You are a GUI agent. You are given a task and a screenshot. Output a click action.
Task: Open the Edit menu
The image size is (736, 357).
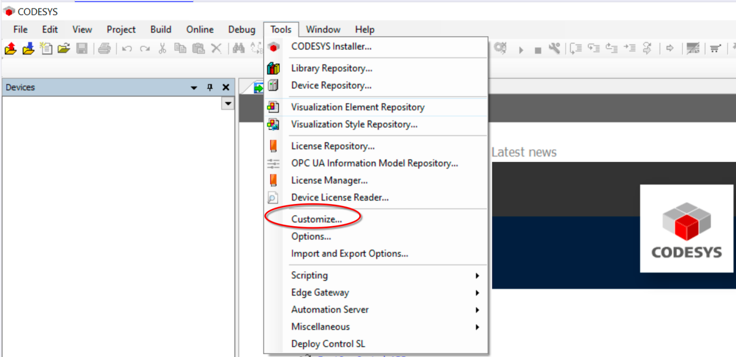tap(50, 30)
